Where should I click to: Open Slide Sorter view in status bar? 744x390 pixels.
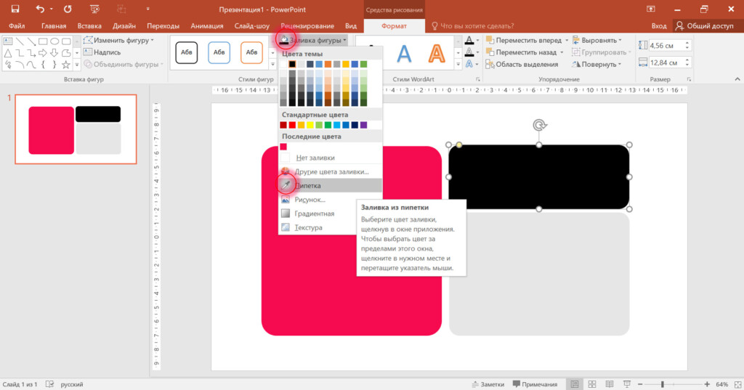click(591, 384)
